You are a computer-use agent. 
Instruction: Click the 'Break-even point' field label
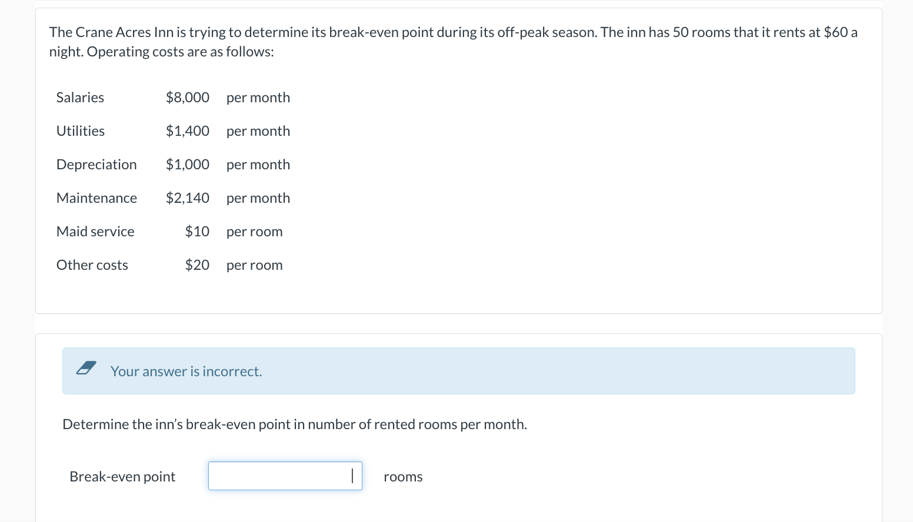point(122,477)
